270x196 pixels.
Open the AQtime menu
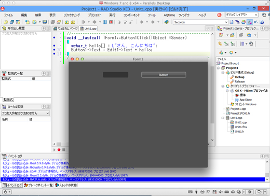click(x=169, y=15)
